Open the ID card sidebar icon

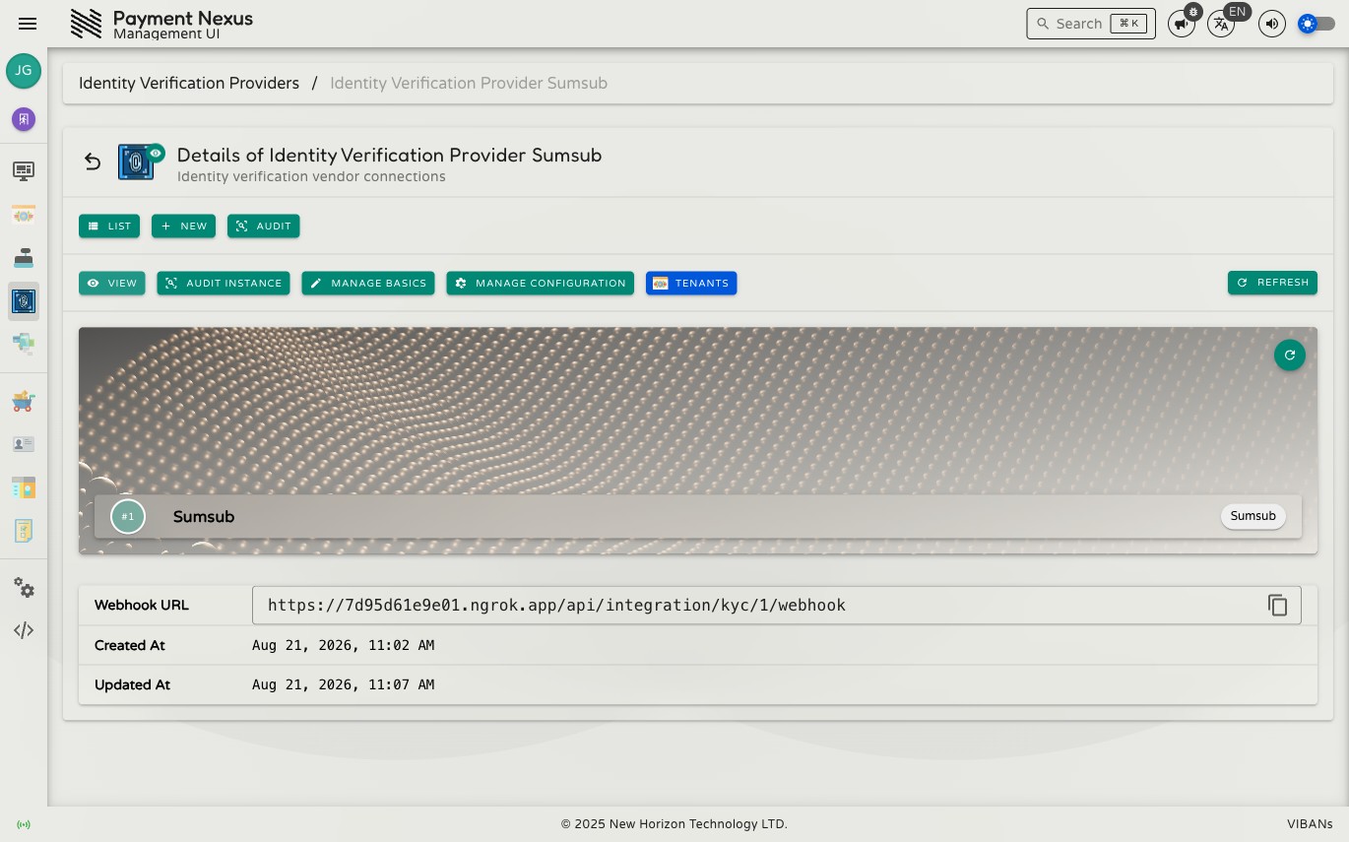[24, 444]
